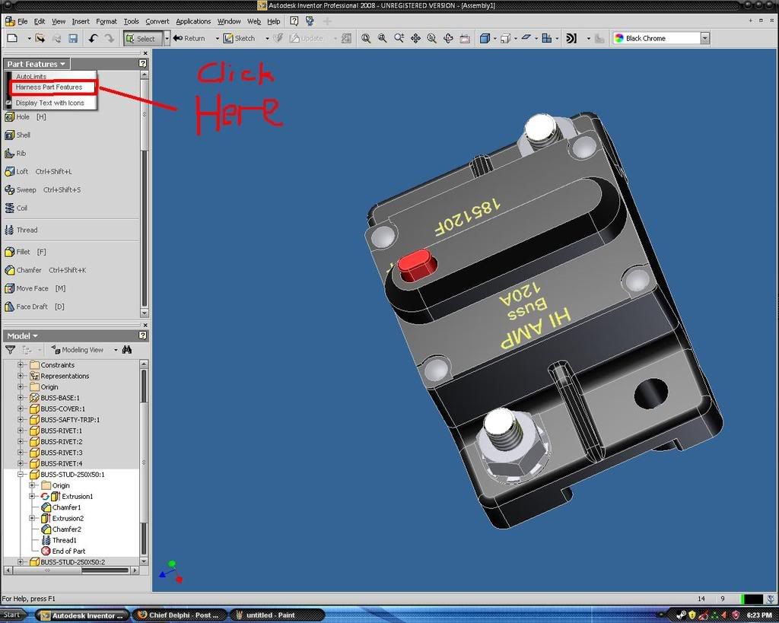The image size is (779, 623).
Task: Choose the AutoLimits menu entry
Action: click(x=31, y=77)
